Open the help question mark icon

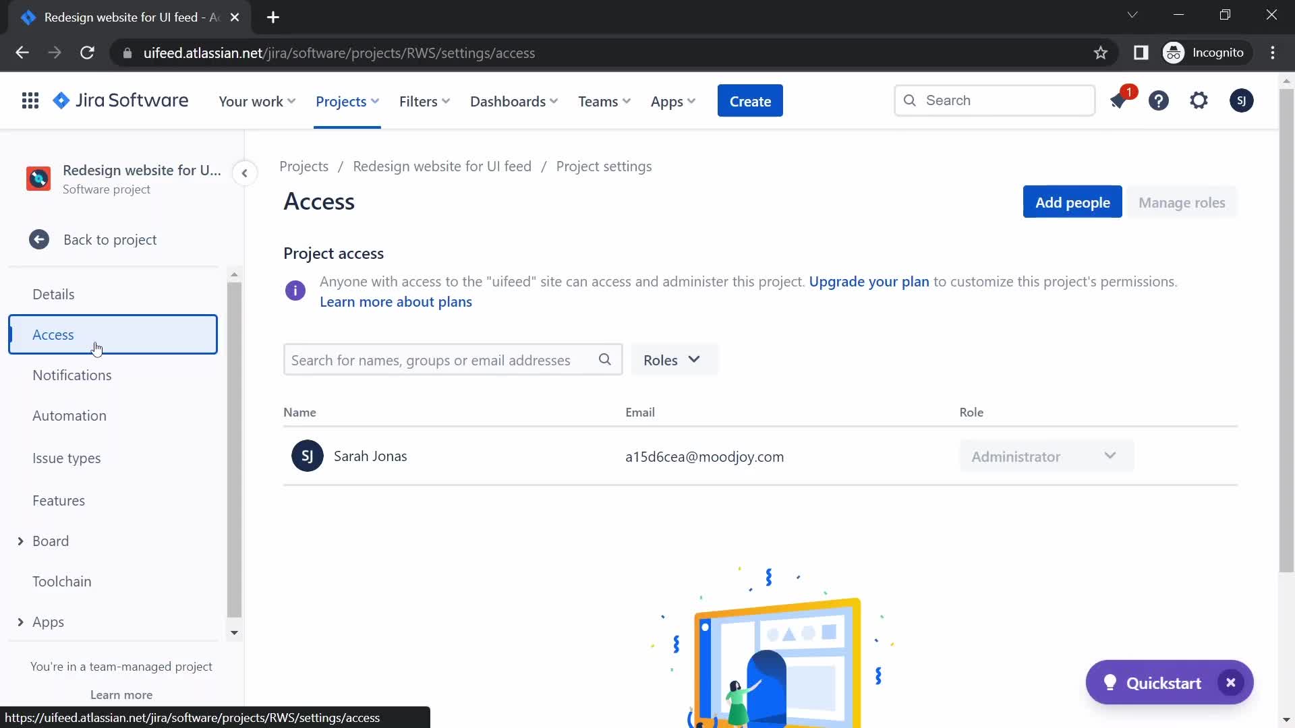(x=1159, y=100)
